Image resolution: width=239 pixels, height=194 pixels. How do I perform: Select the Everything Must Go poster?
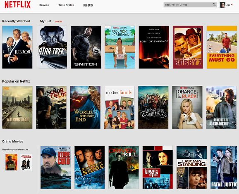(222, 47)
